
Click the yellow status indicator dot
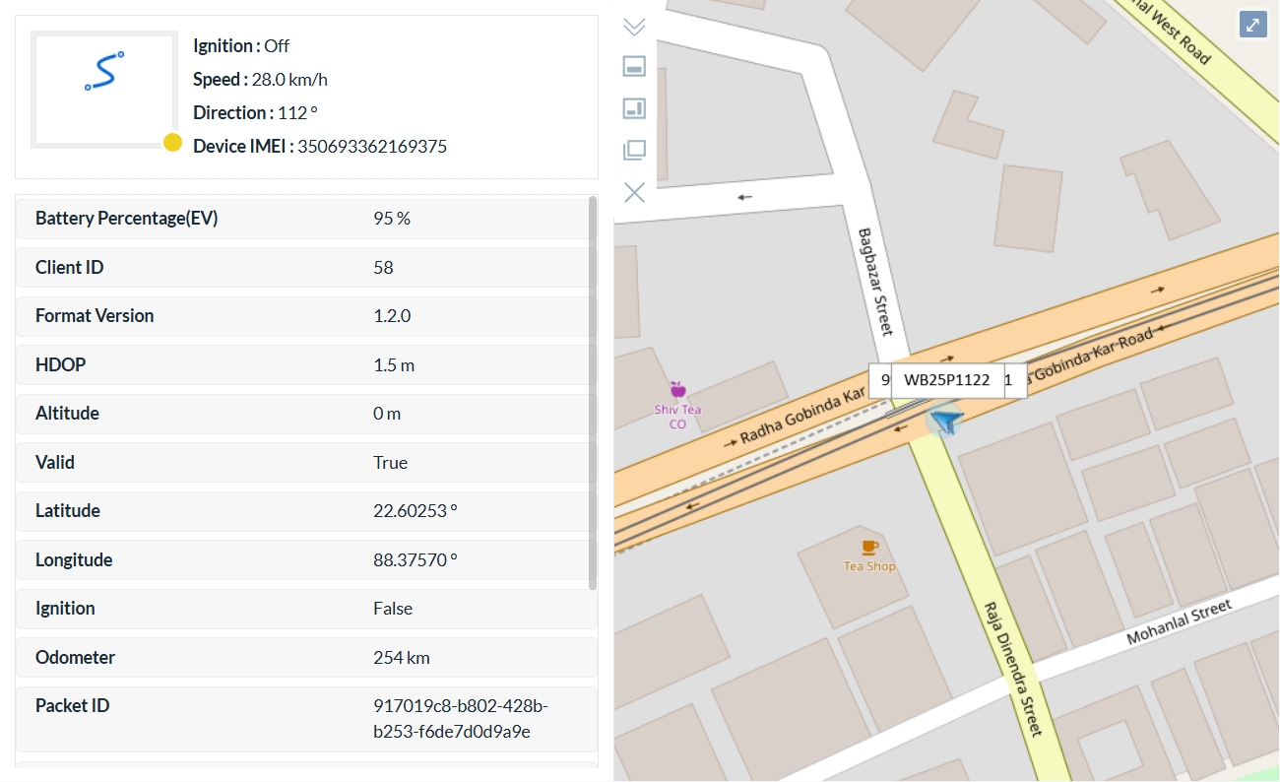pos(172,143)
